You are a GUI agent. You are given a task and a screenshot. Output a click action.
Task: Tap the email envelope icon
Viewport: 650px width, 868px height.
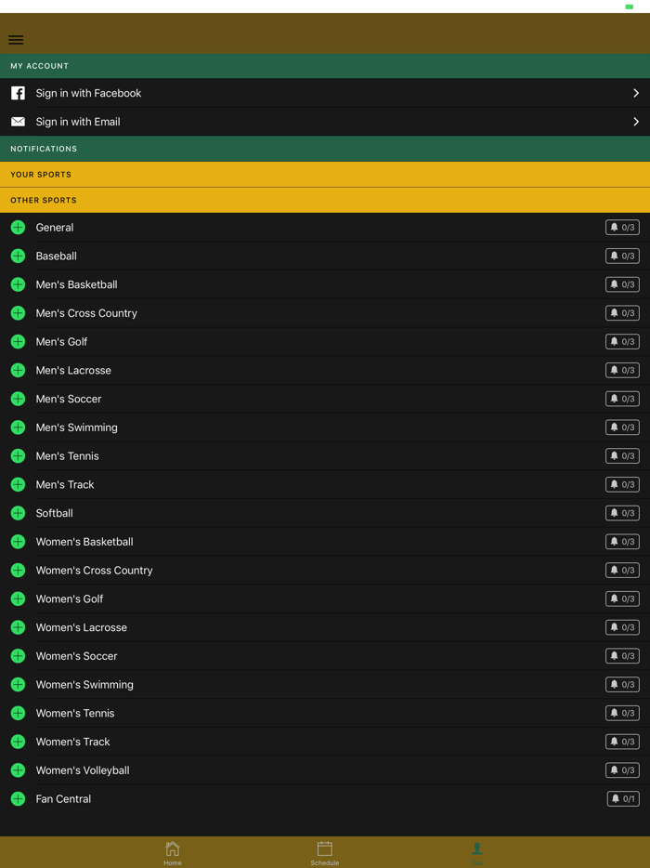pyautogui.click(x=19, y=122)
